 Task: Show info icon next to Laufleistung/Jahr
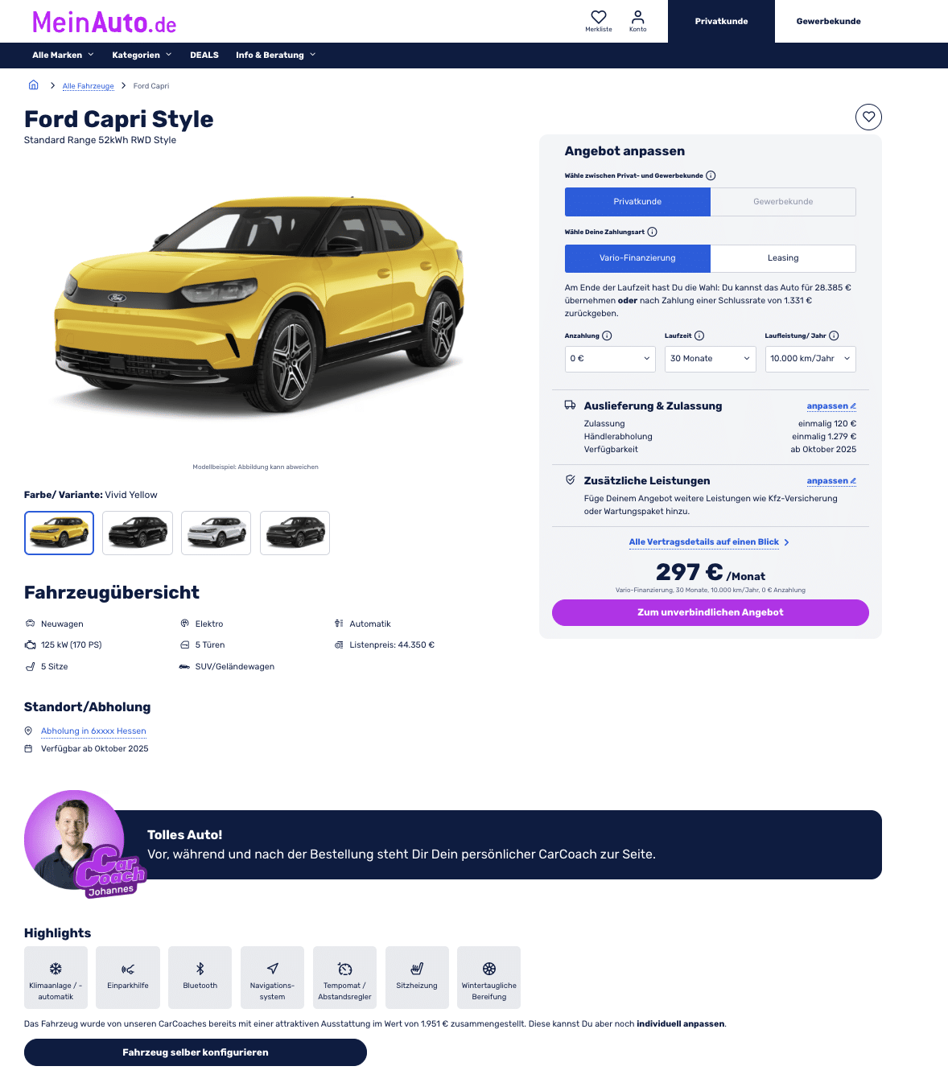coord(834,336)
